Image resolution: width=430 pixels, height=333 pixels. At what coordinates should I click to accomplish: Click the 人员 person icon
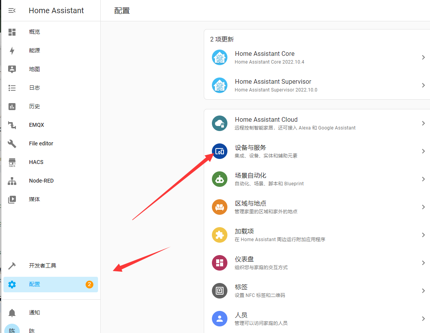tap(219, 319)
